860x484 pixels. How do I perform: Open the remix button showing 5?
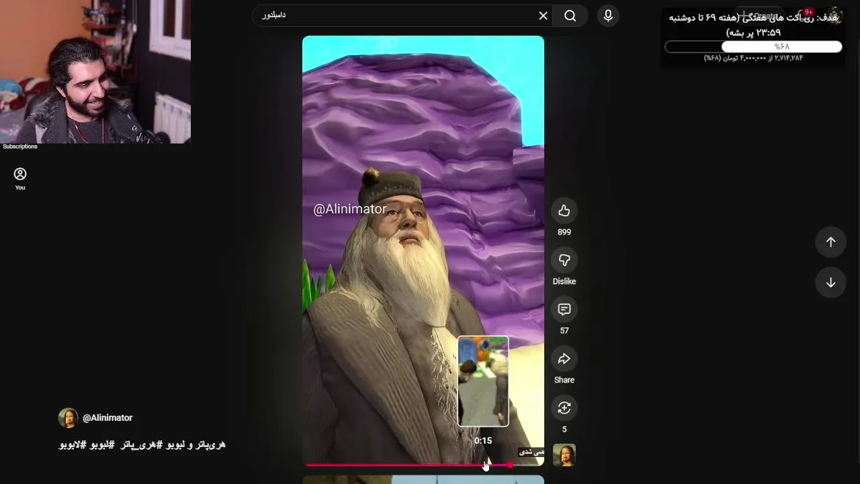point(564,408)
